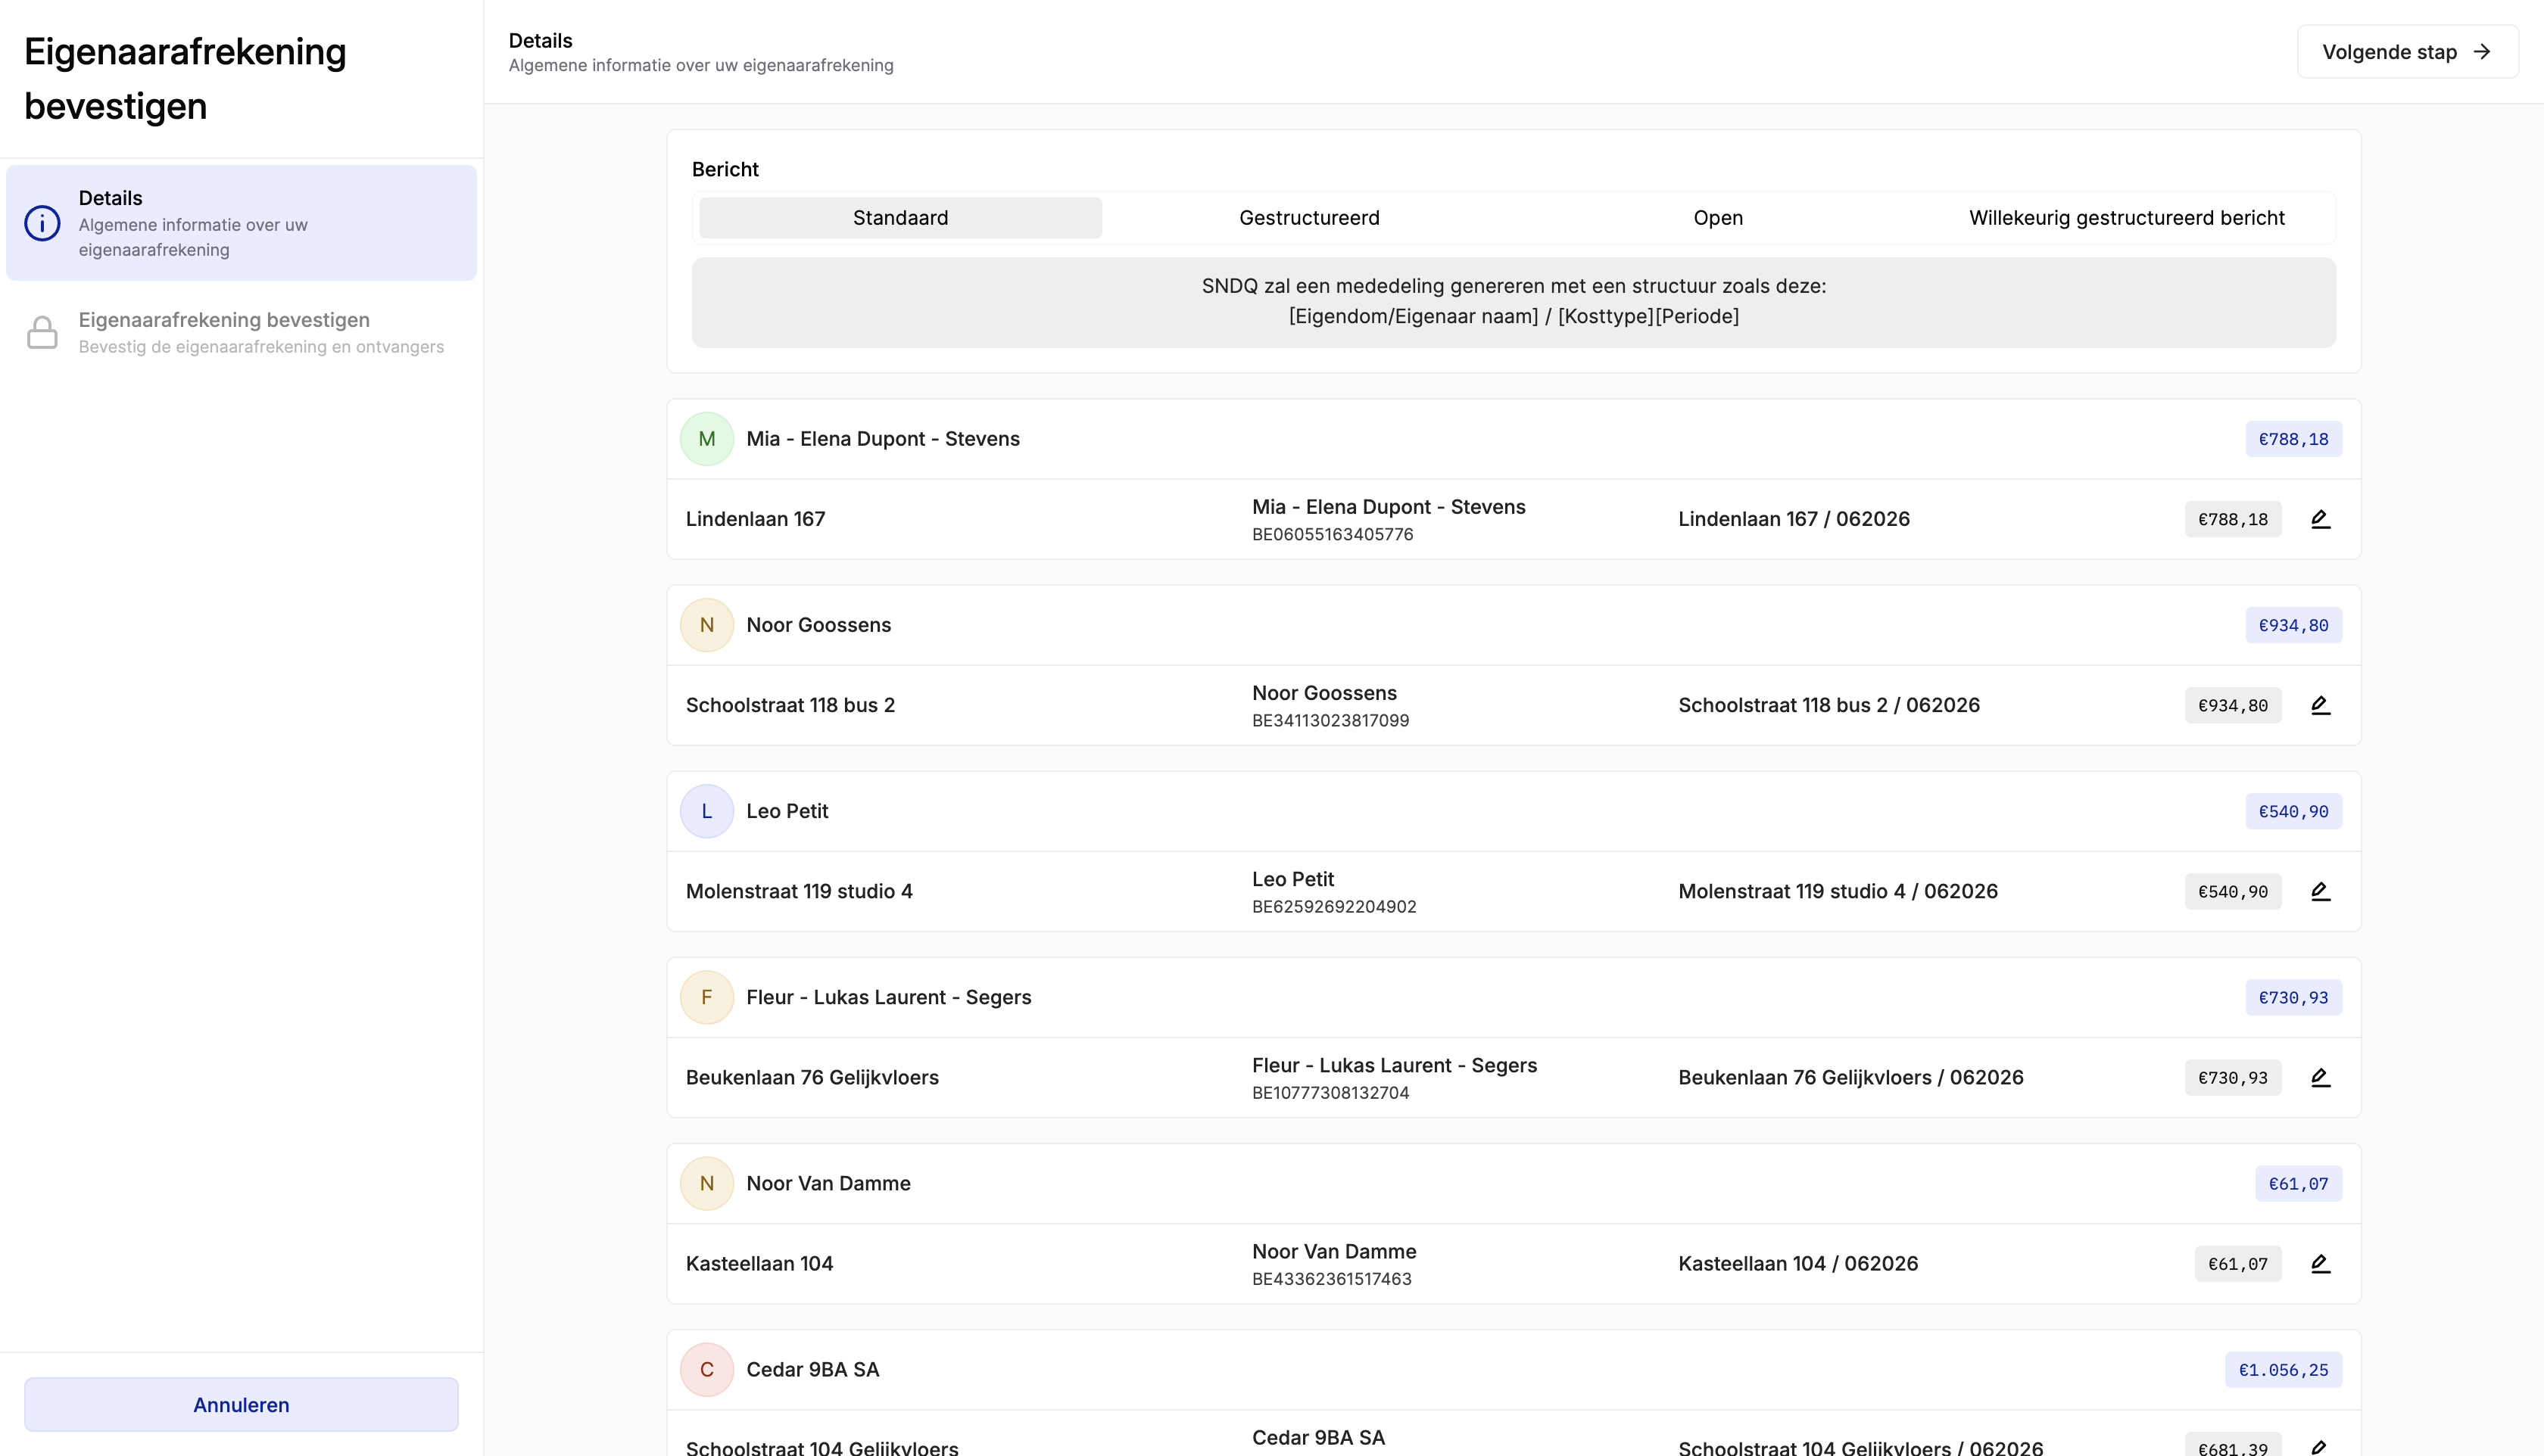Image resolution: width=2544 pixels, height=1456 pixels.
Task: Click the grey €730,93 amount on Beukenlaan row
Action: click(x=2233, y=1077)
